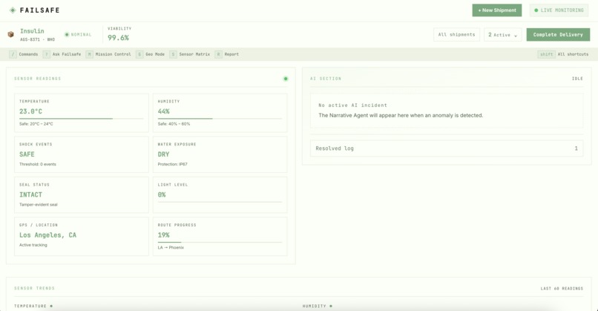This screenshot has width=598, height=311.
Task: Open Report
Action: (x=227, y=54)
